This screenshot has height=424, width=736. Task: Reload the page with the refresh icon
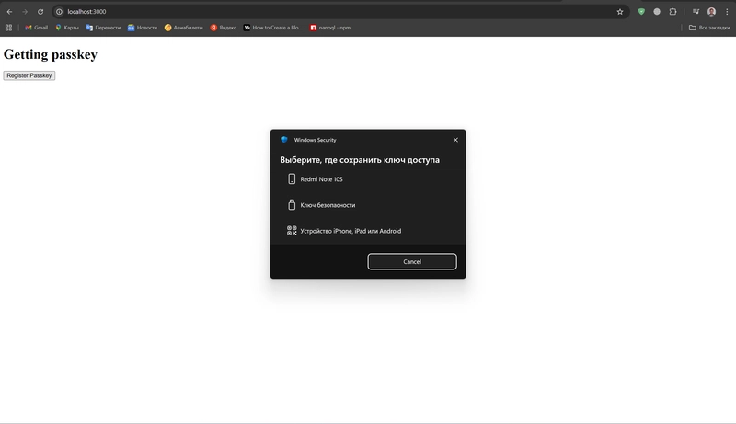pos(40,12)
